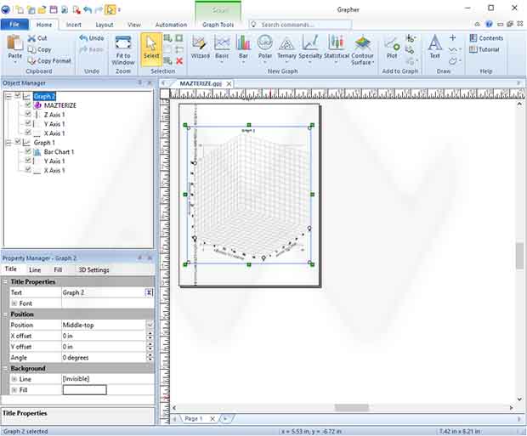Open the Specialty graph gallery
527x436 pixels.
(310, 48)
